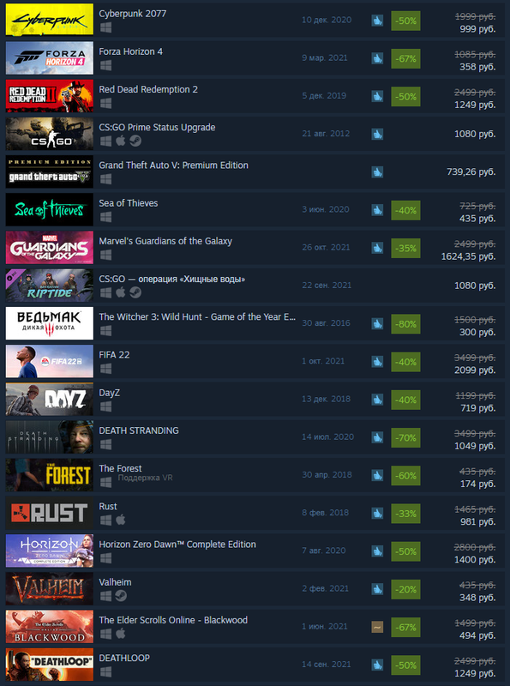Open the Sea of Thieves capsule image
This screenshot has height=686, width=510.
coord(50,209)
